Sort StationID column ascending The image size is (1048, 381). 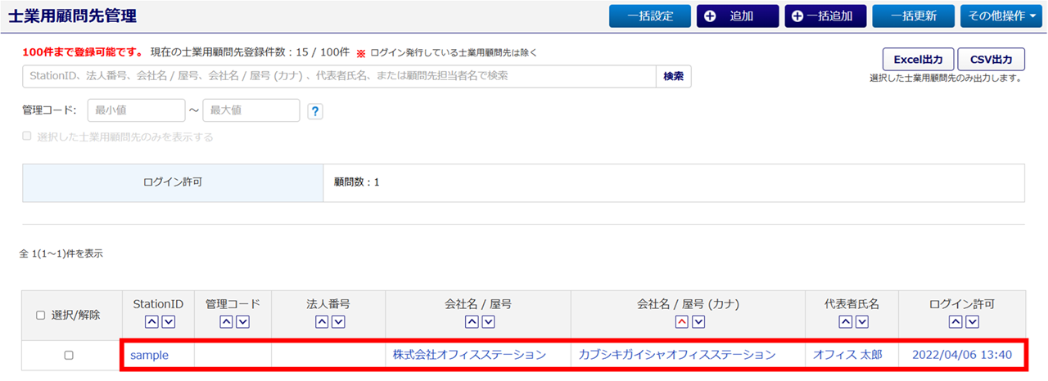coord(151,322)
